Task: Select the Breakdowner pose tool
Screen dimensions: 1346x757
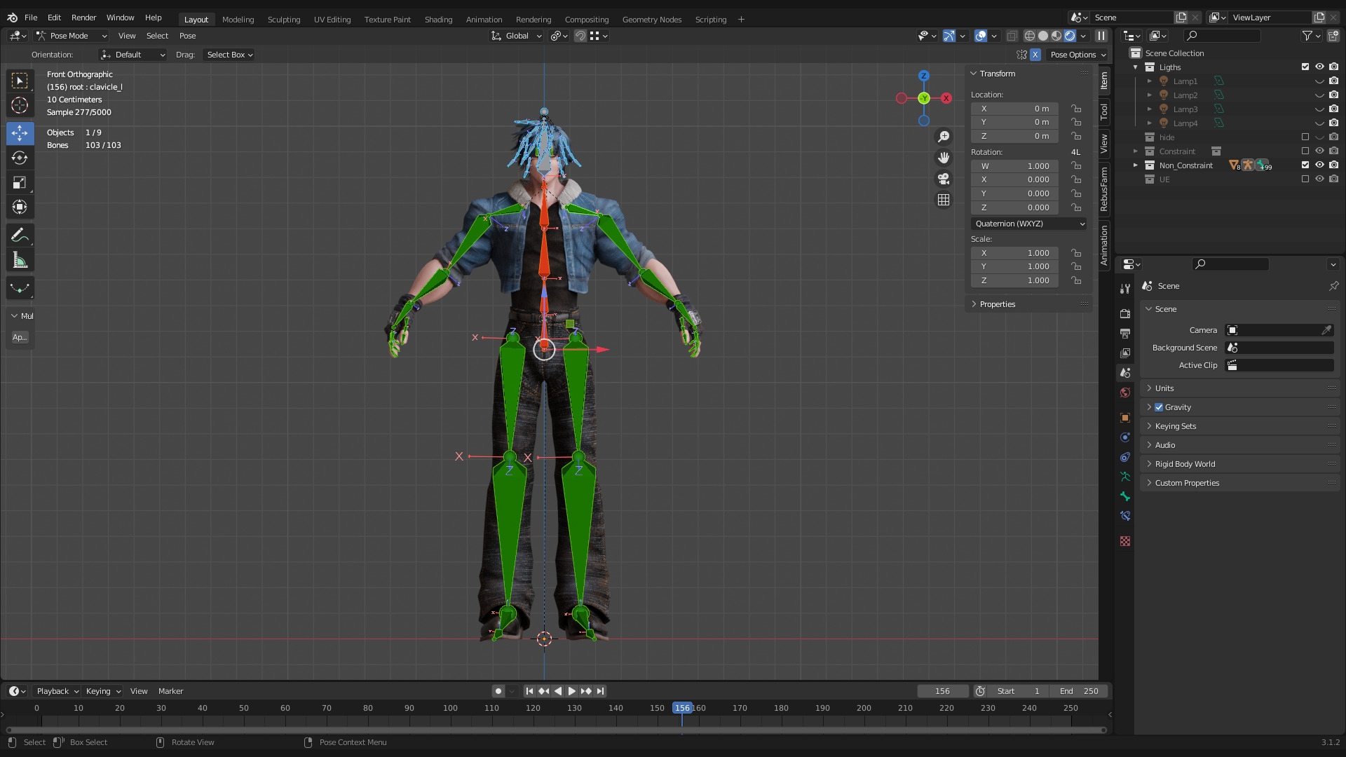Action: pyautogui.click(x=20, y=288)
